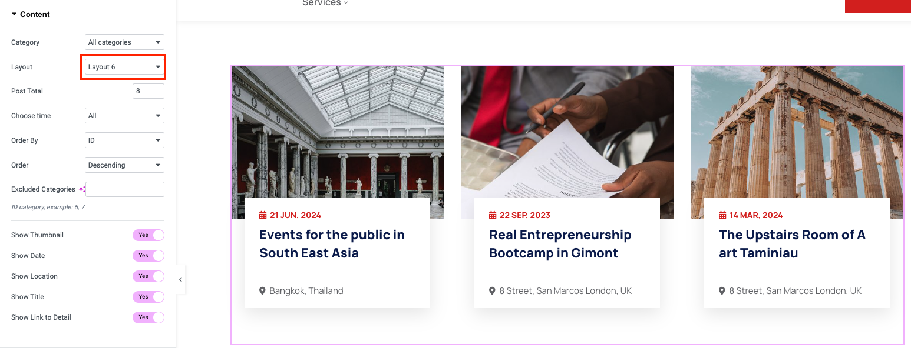Switch off Show Link to Detail
Image resolution: width=911 pixels, height=348 pixels.
pos(148,317)
